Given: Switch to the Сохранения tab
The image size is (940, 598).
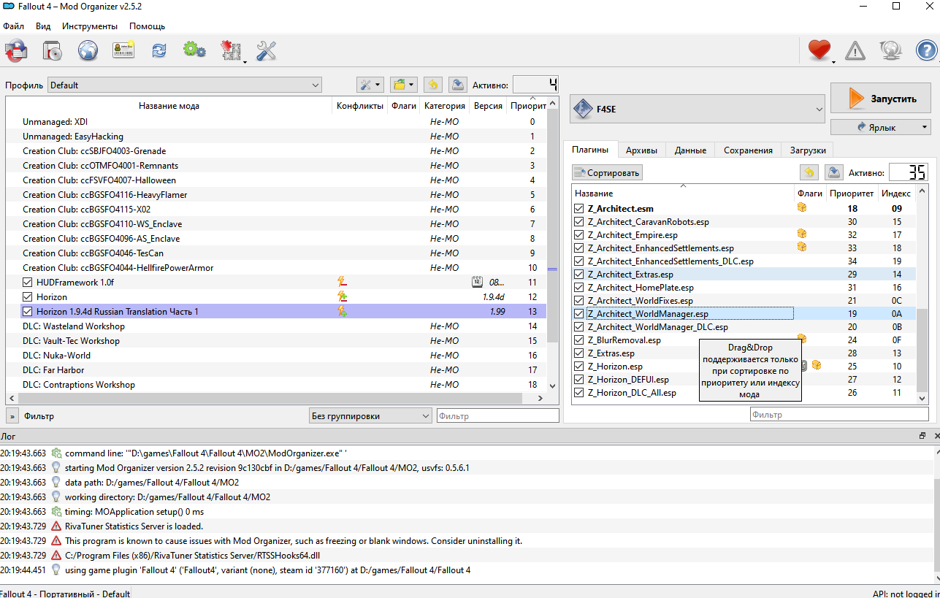Looking at the screenshot, I should (748, 150).
